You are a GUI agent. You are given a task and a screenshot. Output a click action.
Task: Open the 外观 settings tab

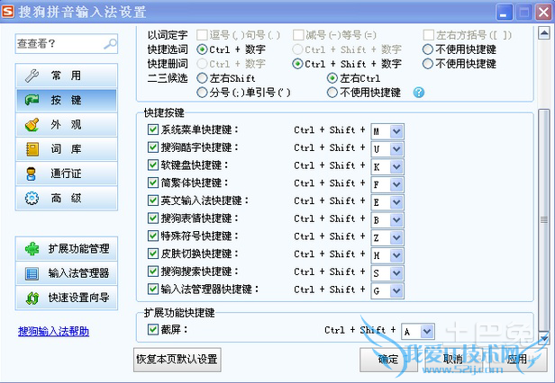[66, 125]
